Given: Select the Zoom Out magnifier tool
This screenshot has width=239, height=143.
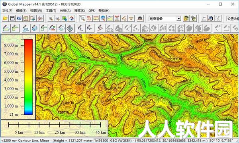Looking at the screenshot, I should point(58,19).
